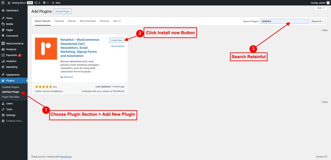
Task: Open Appearance brush icon in sidebar
Action: pyautogui.click(x=3, y=75)
